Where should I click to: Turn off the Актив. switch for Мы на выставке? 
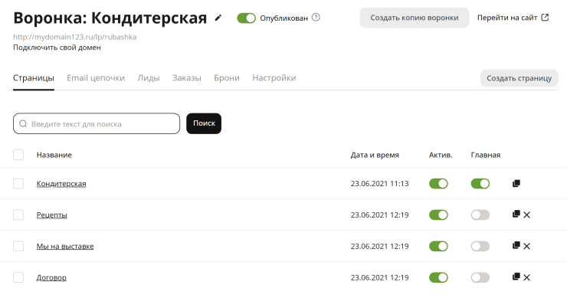(438, 246)
